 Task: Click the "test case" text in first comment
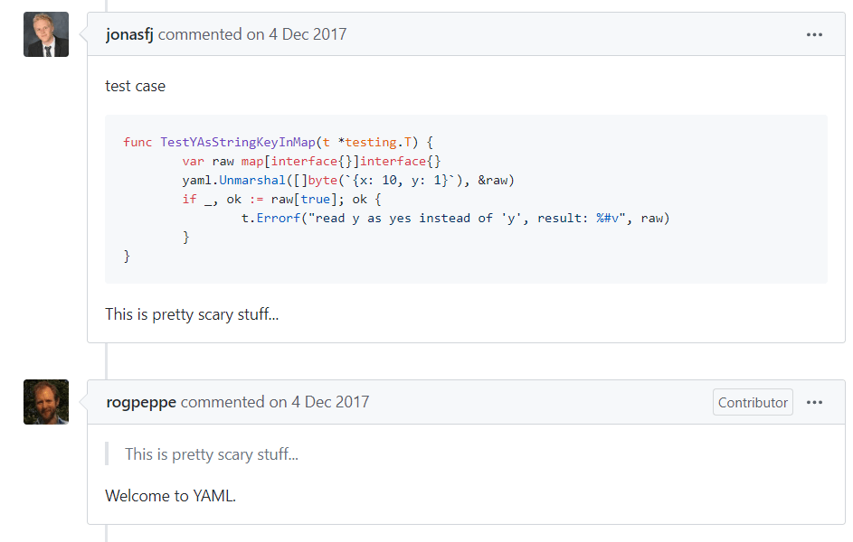[x=135, y=87]
